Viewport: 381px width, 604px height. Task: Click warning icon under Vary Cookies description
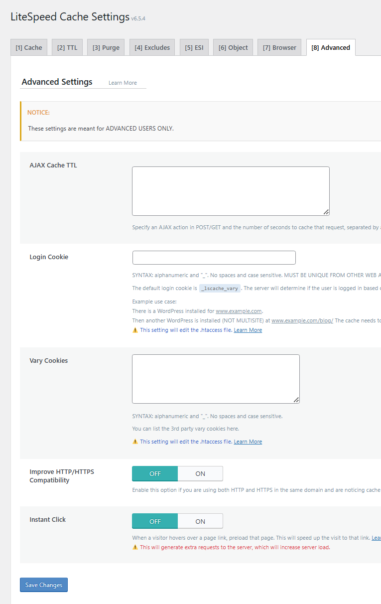point(135,442)
